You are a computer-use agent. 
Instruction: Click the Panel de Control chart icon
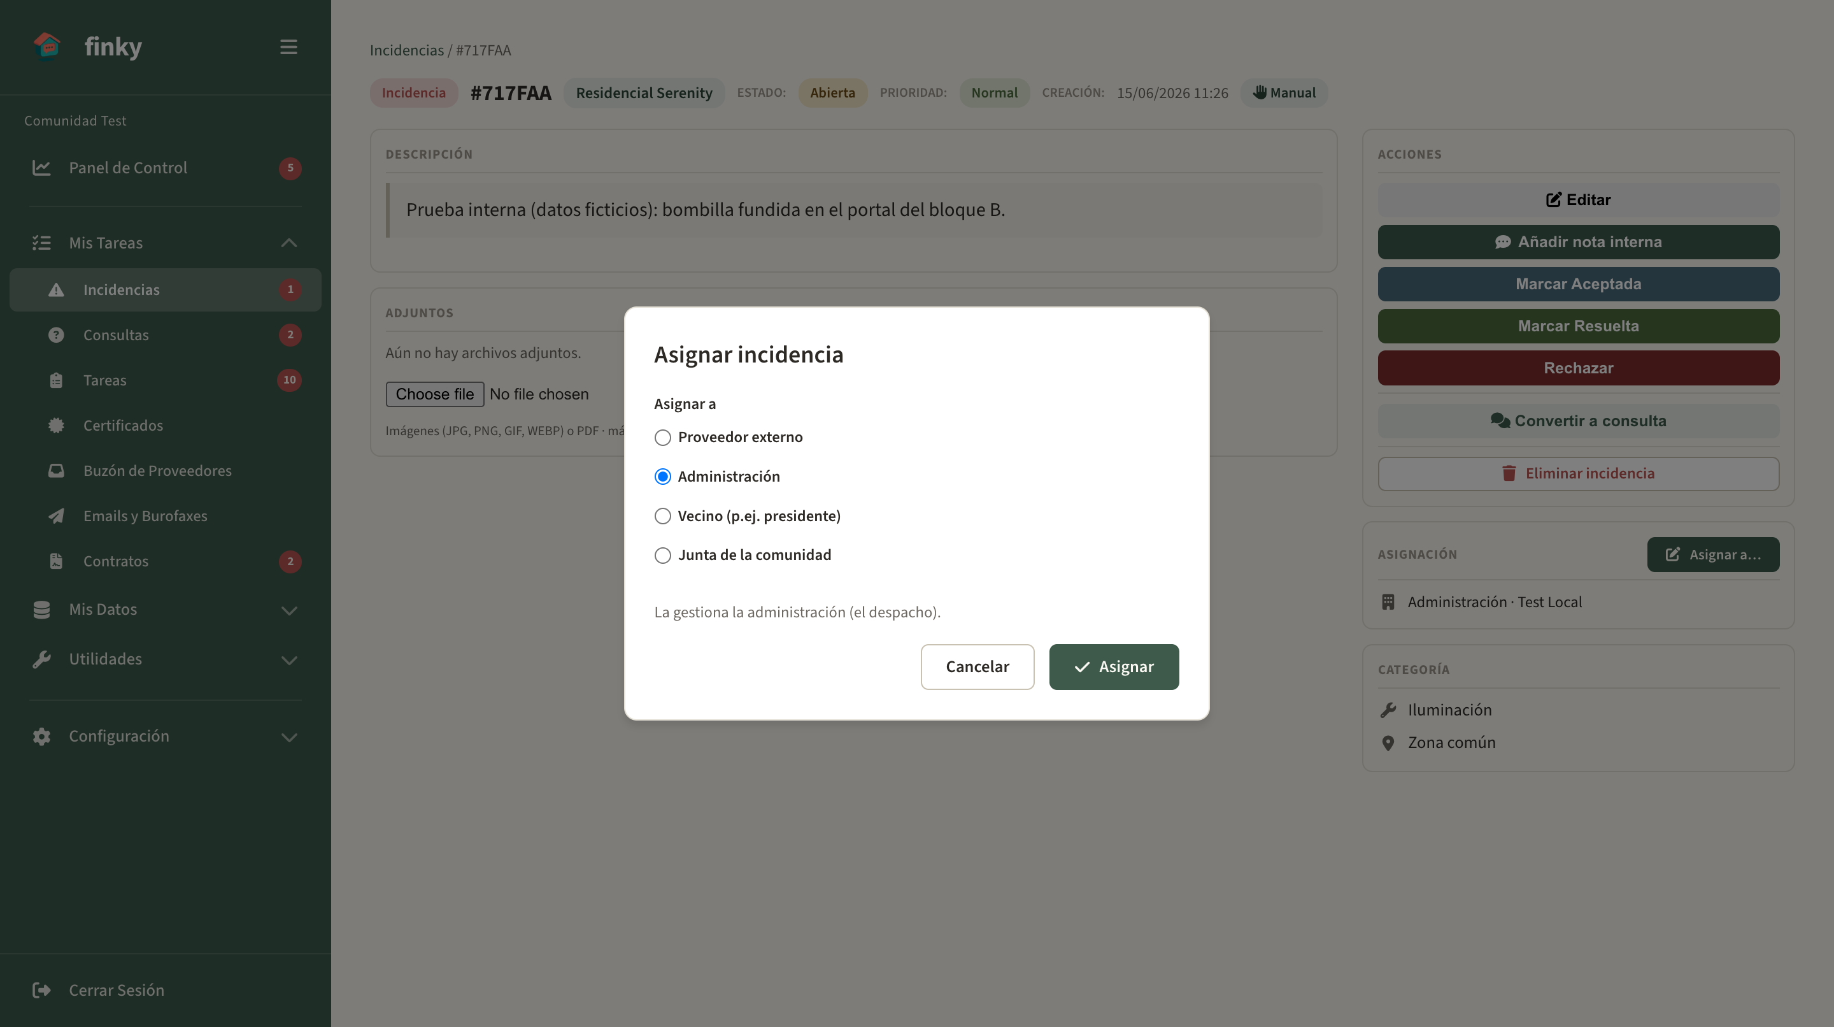[x=41, y=168]
